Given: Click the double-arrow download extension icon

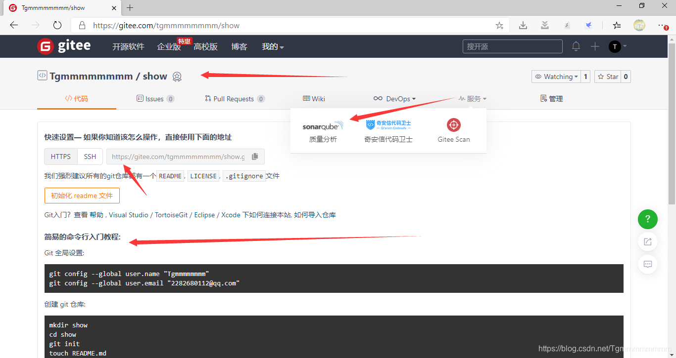Looking at the screenshot, I should pyautogui.click(x=544, y=25).
